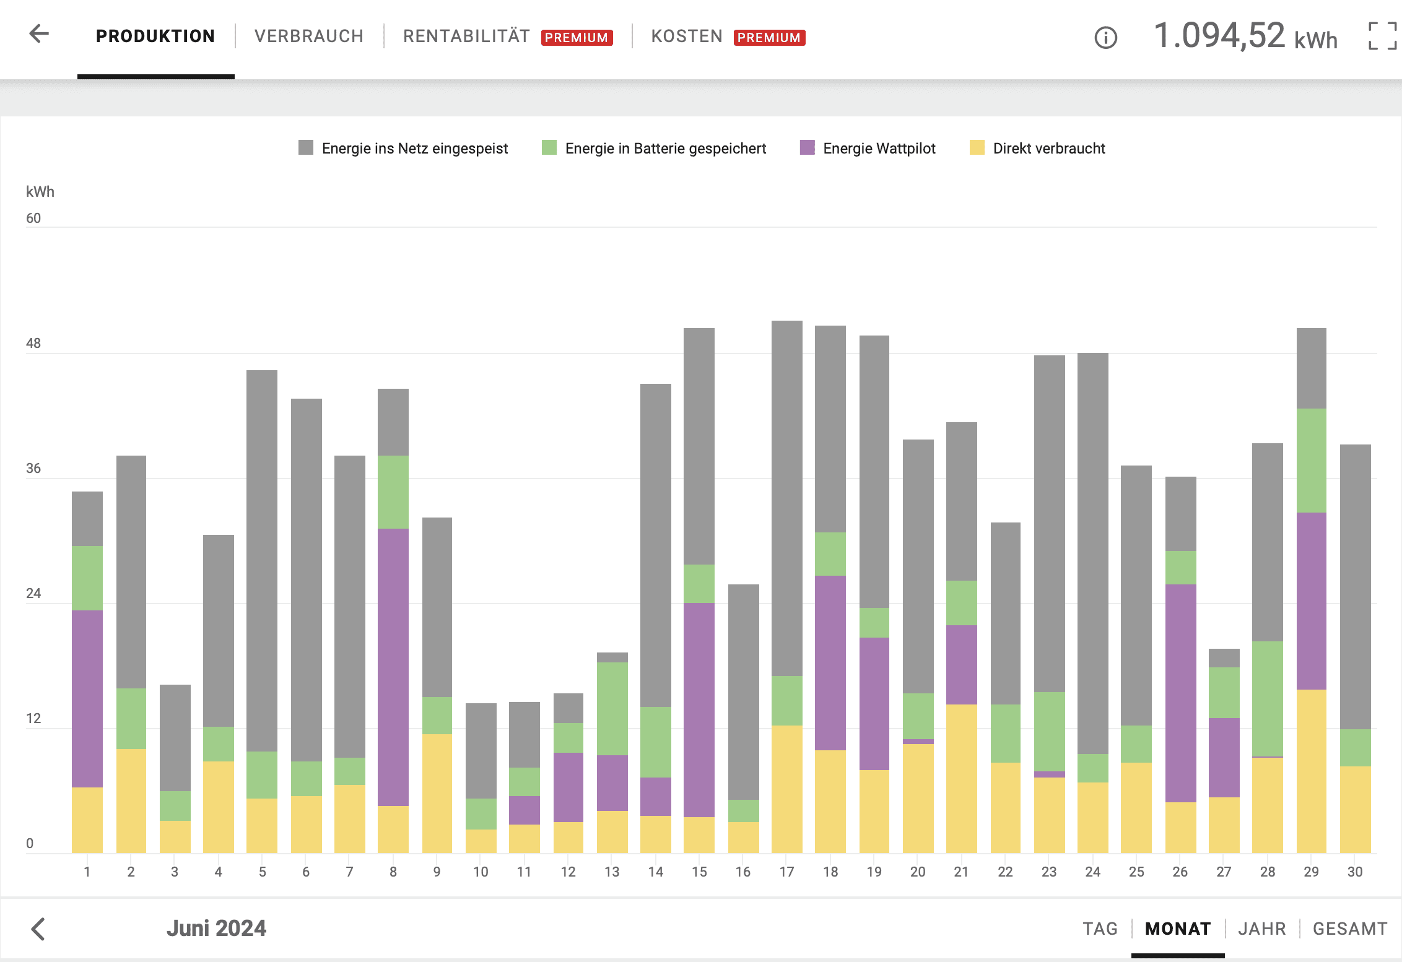Click the purple segment of day 15
Screen dimensions: 1402x962
(699, 710)
